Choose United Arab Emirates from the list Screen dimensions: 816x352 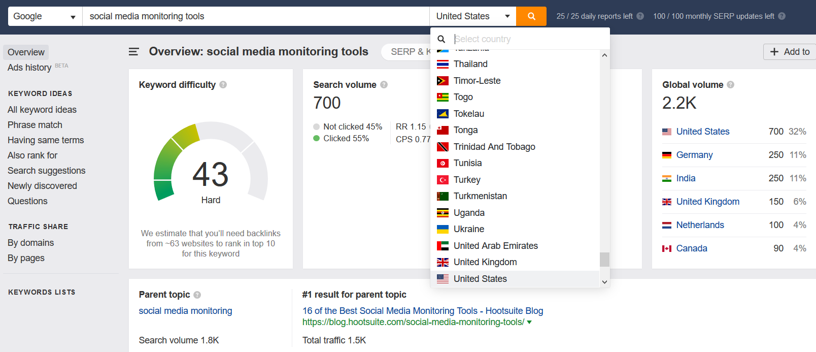pyautogui.click(x=495, y=245)
